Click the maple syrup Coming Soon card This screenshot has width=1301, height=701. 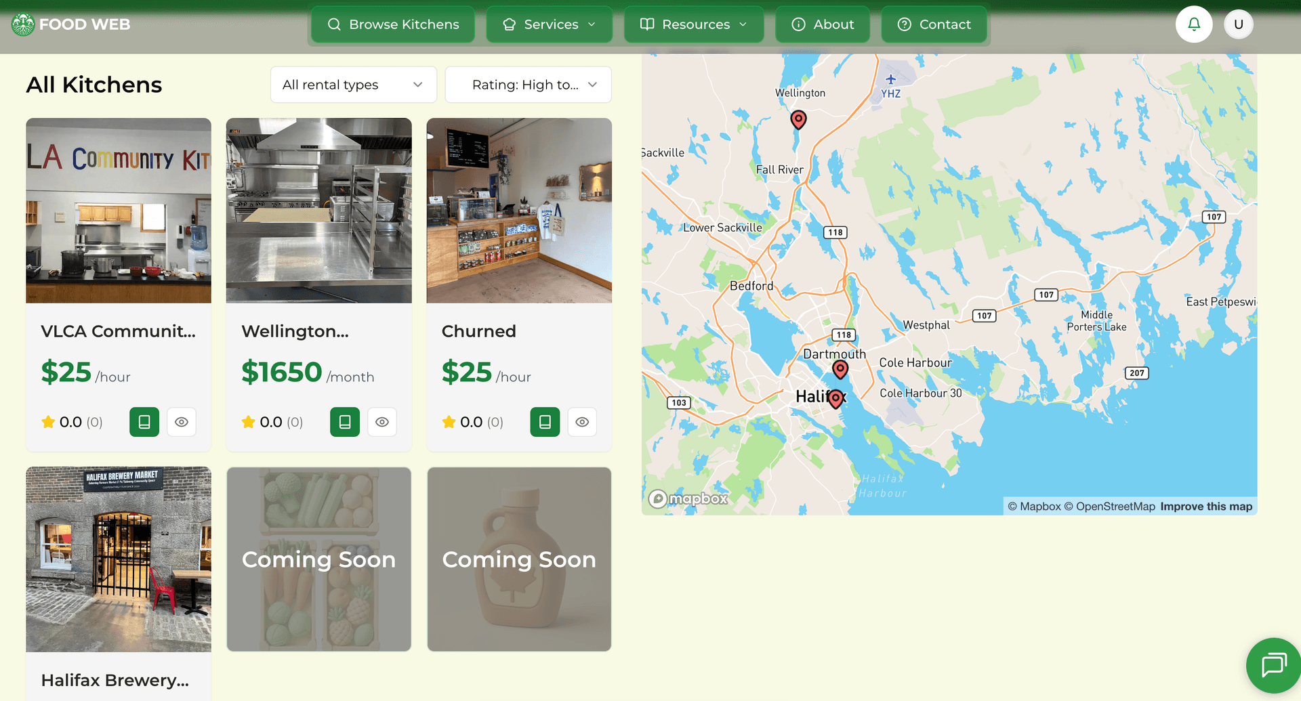(x=519, y=559)
